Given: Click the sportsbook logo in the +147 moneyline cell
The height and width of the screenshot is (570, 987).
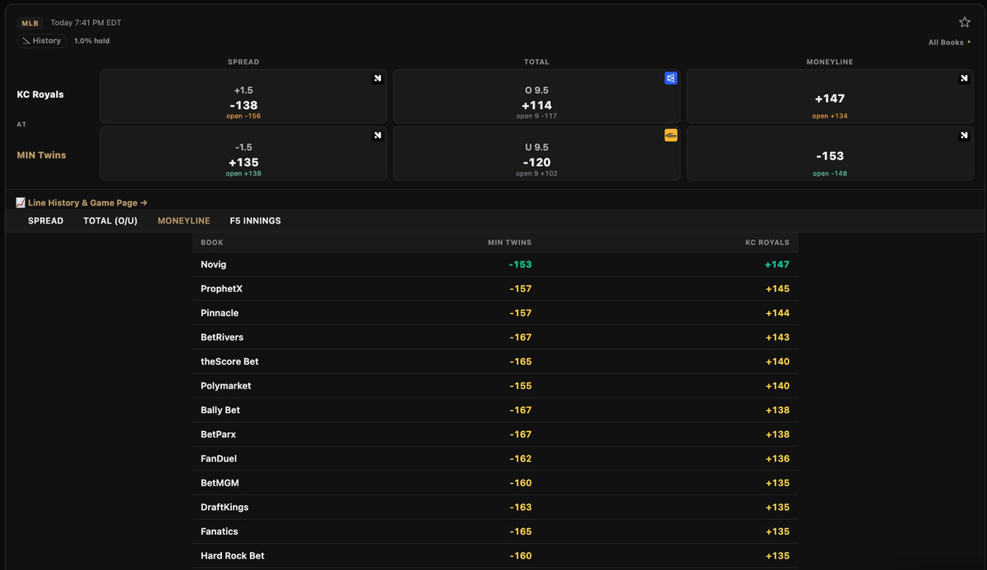Looking at the screenshot, I should (964, 78).
